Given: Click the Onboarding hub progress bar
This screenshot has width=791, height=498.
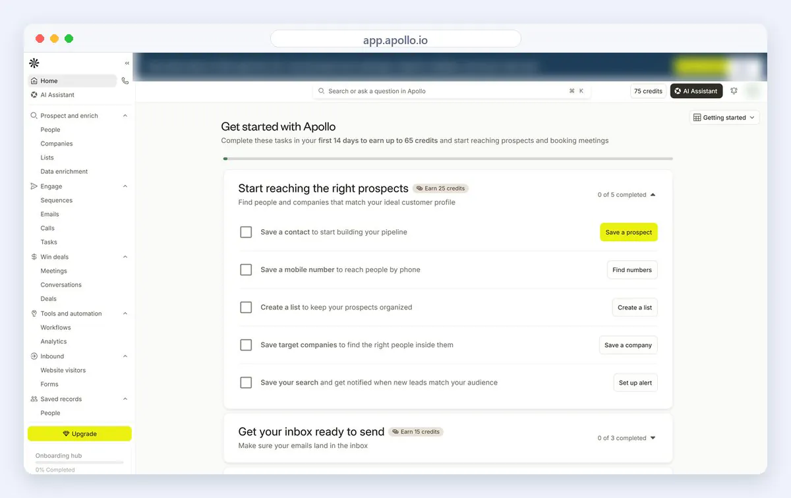Looking at the screenshot, I should [x=79, y=462].
